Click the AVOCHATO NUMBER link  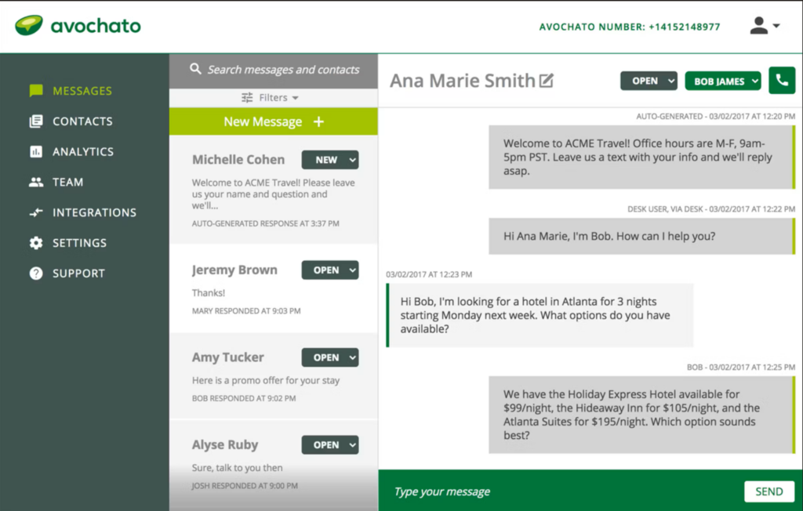628,26
